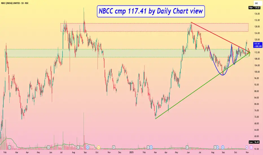This screenshot has width=263, height=155.
Task: Click the High 139.83 price label
Action: click(255, 8)
